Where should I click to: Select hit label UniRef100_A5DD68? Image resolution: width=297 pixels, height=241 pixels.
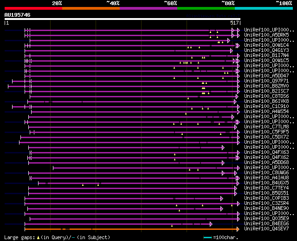click(x=266, y=163)
